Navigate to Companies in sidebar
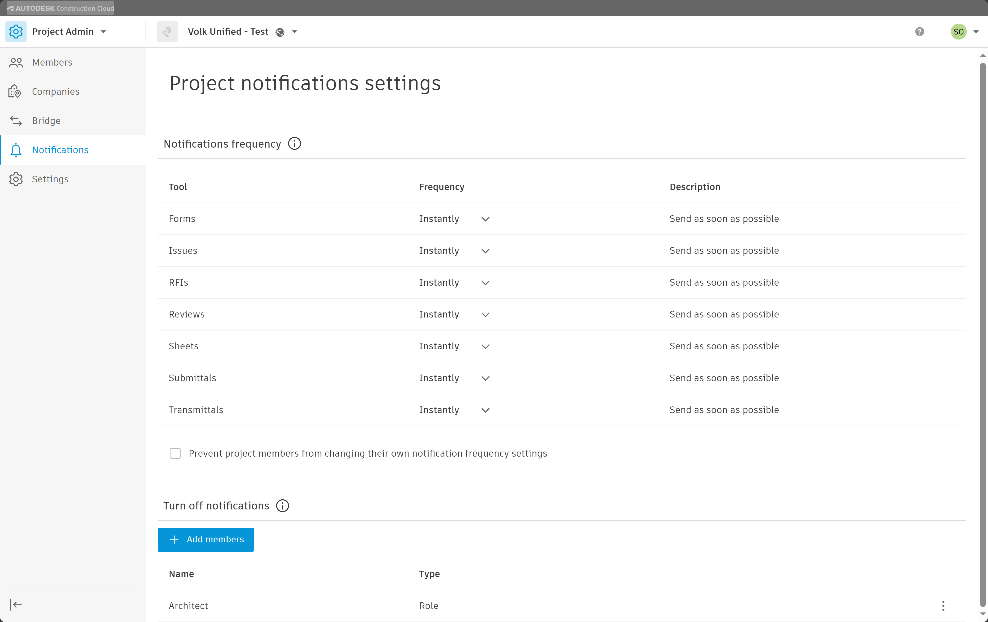Image resolution: width=988 pixels, height=622 pixels. tap(56, 91)
